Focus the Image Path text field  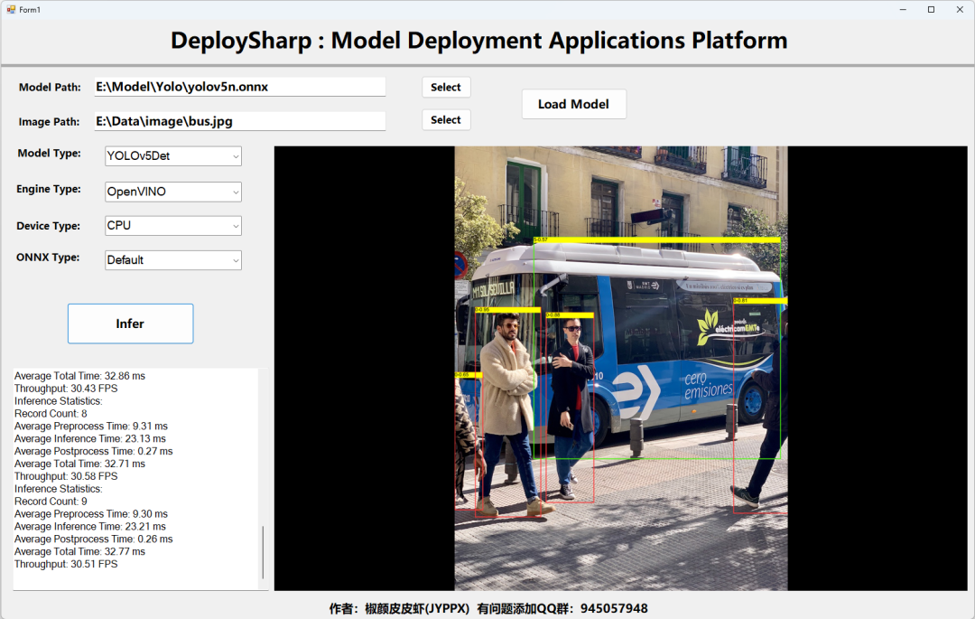tap(240, 121)
